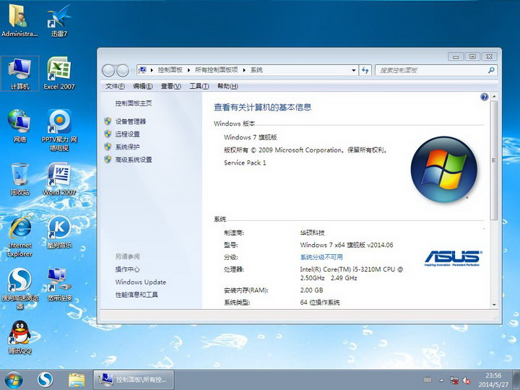Expand the breadcrumb arrow after 控制面板

pos(191,70)
